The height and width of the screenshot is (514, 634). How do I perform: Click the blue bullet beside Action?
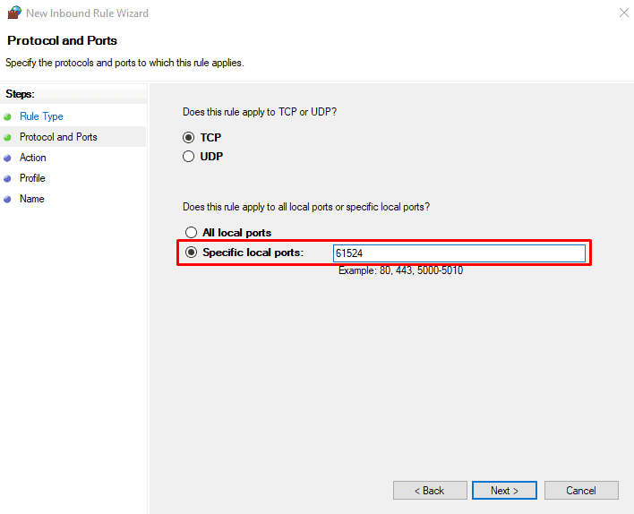pos(8,158)
